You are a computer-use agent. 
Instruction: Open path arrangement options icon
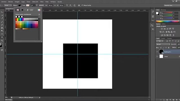(x=75, y=5)
